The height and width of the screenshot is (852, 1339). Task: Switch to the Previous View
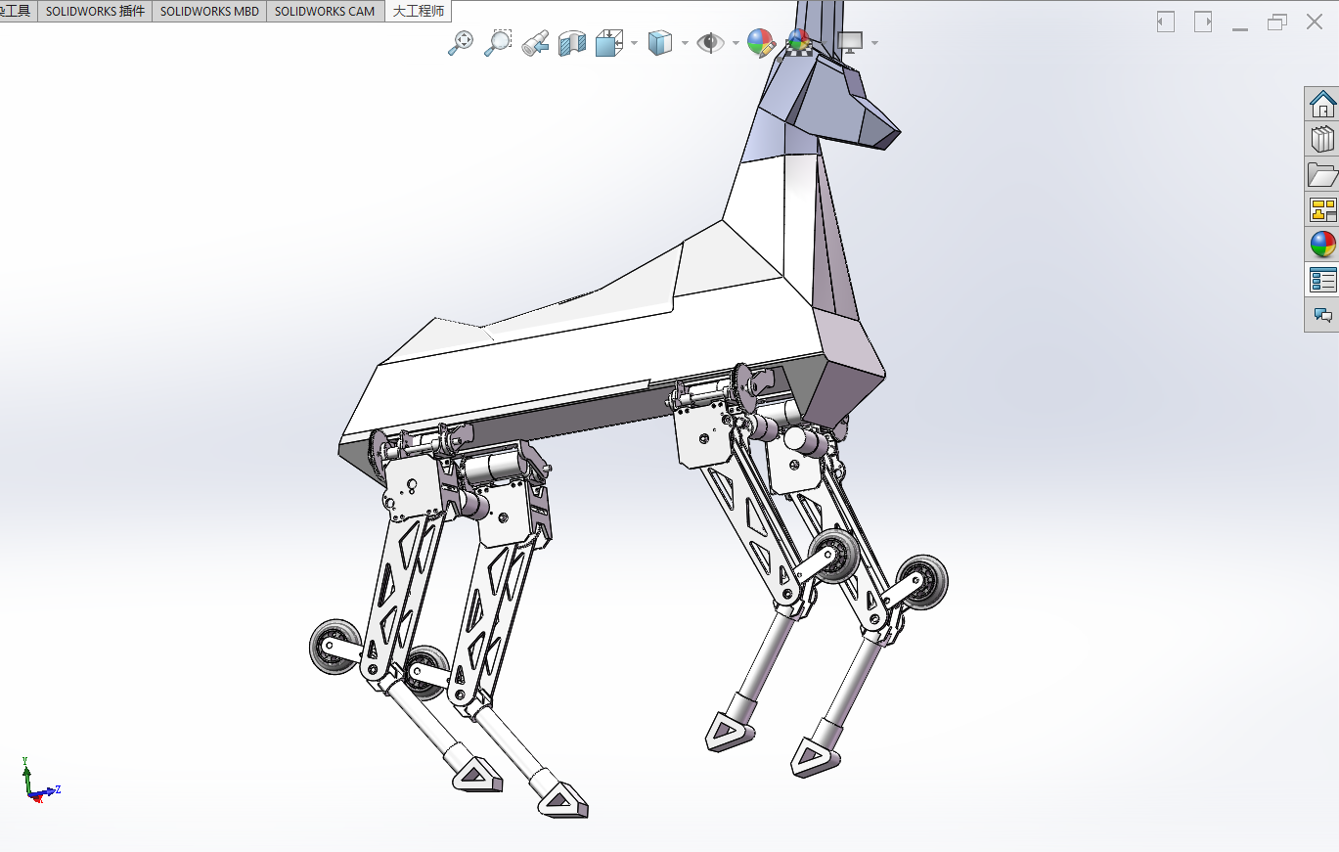click(535, 42)
